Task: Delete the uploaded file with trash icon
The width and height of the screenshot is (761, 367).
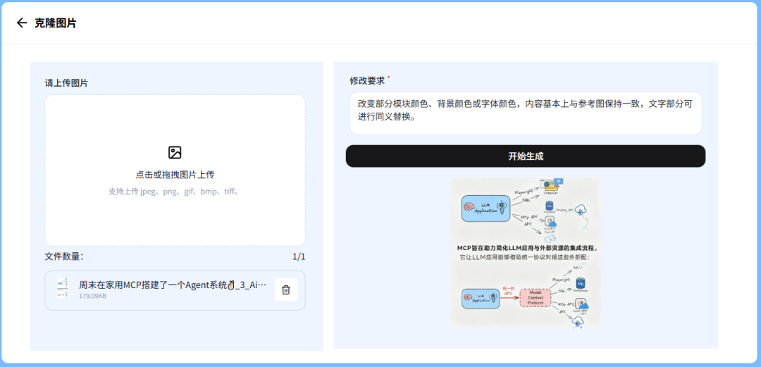Action: 286,290
